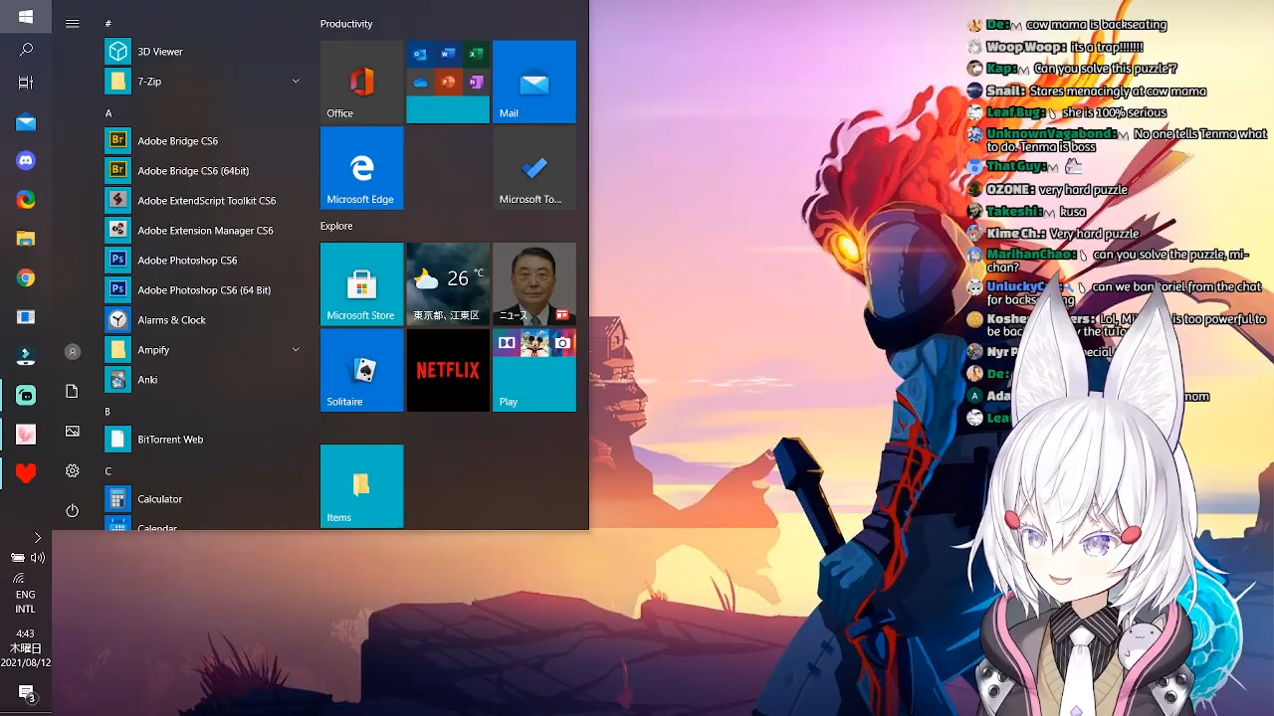Launch Calculator from the app list

tap(204, 499)
